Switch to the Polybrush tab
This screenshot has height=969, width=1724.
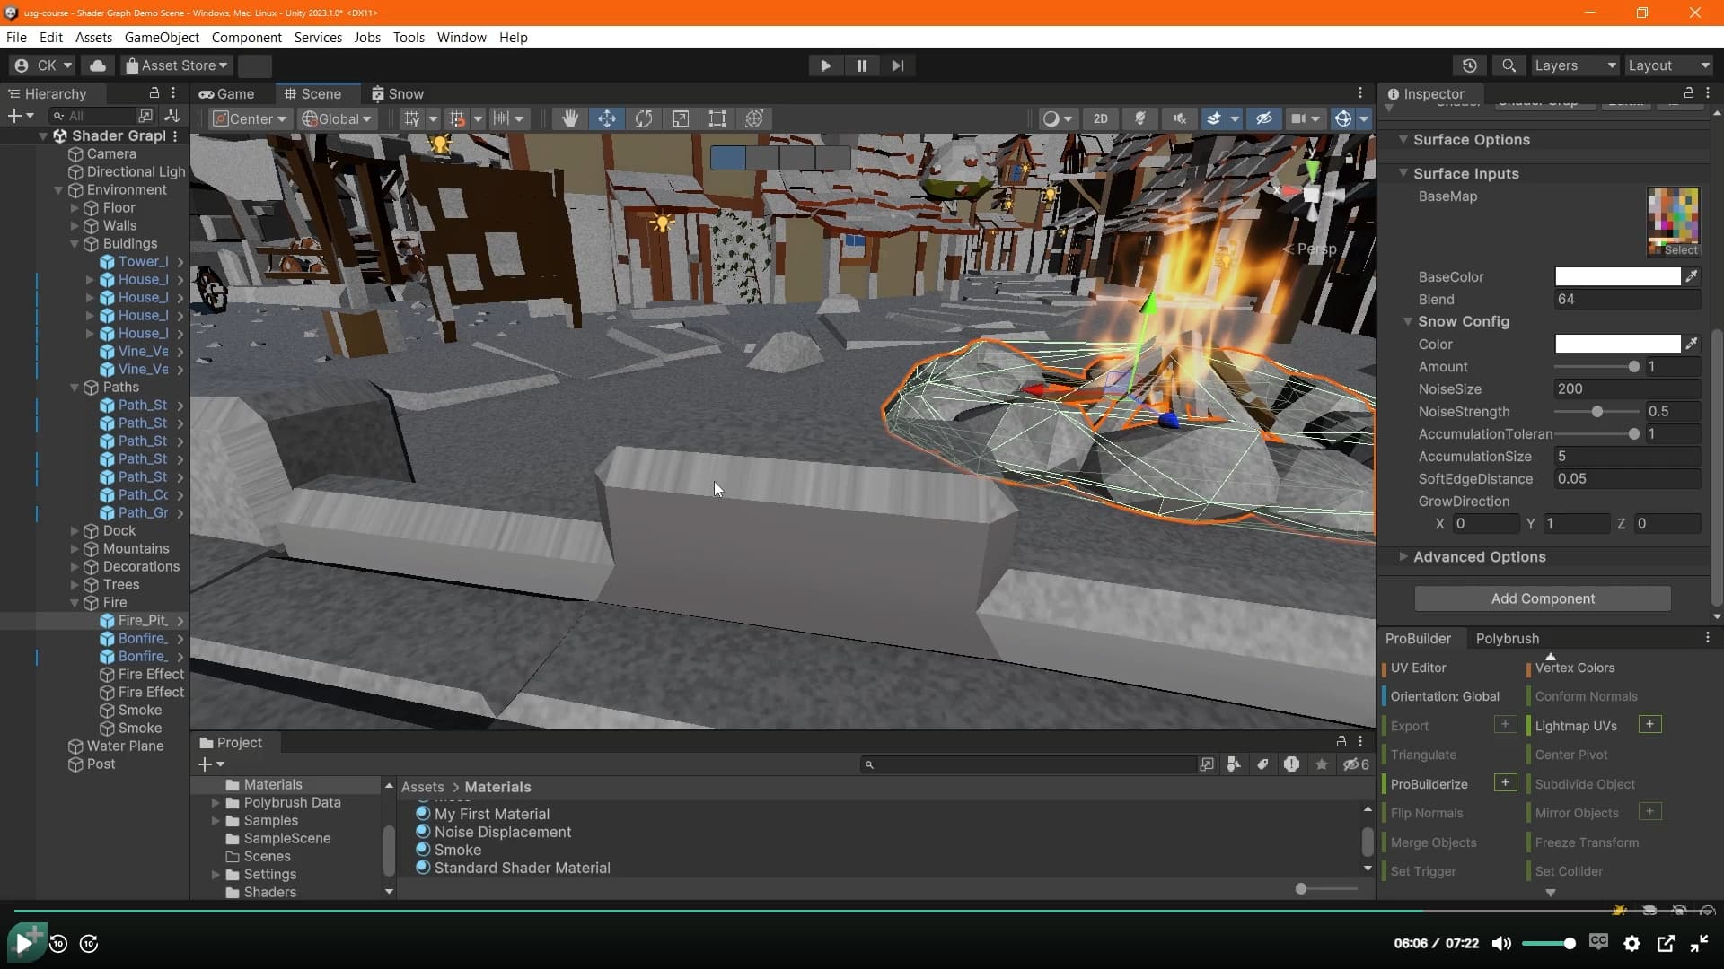pos(1507,638)
